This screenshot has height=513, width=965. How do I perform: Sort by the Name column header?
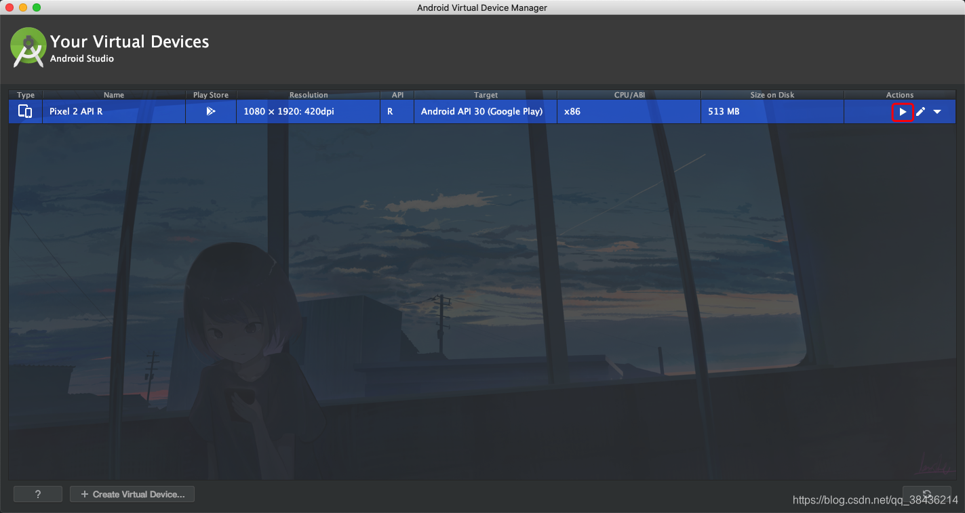(x=114, y=95)
